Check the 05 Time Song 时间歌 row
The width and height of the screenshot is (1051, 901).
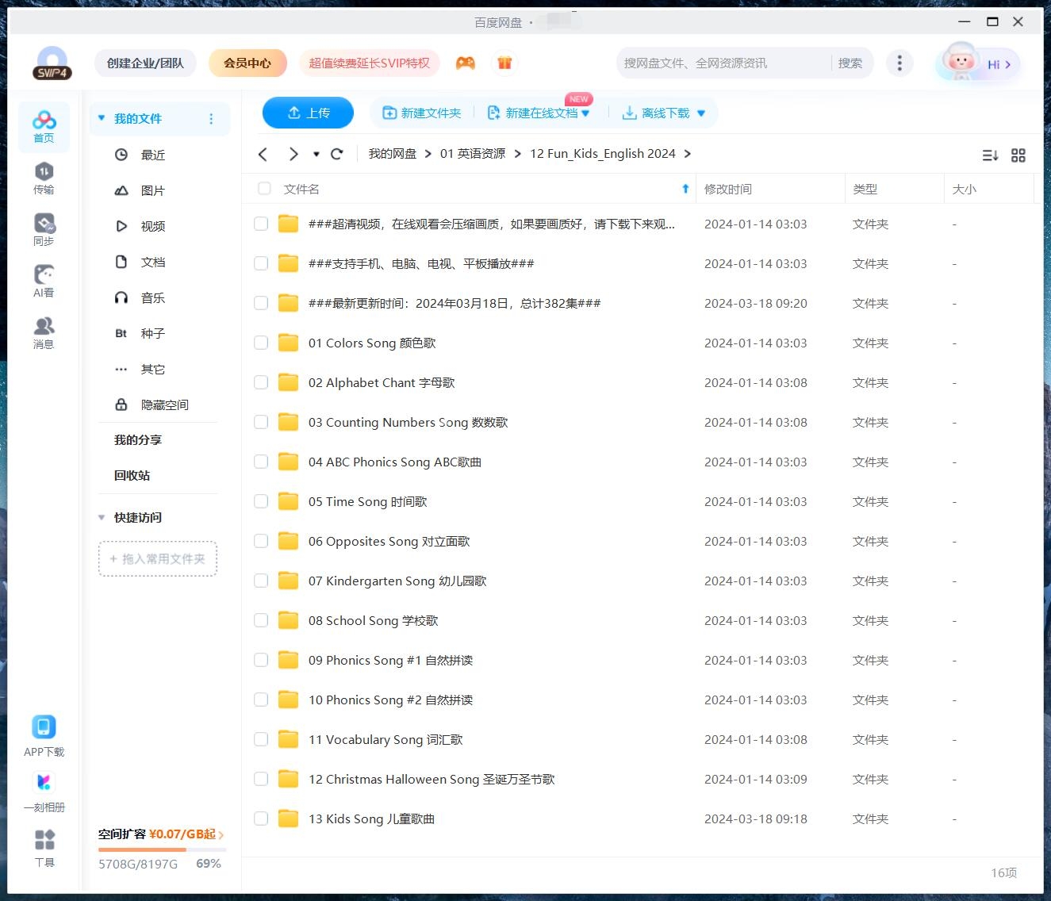(261, 501)
